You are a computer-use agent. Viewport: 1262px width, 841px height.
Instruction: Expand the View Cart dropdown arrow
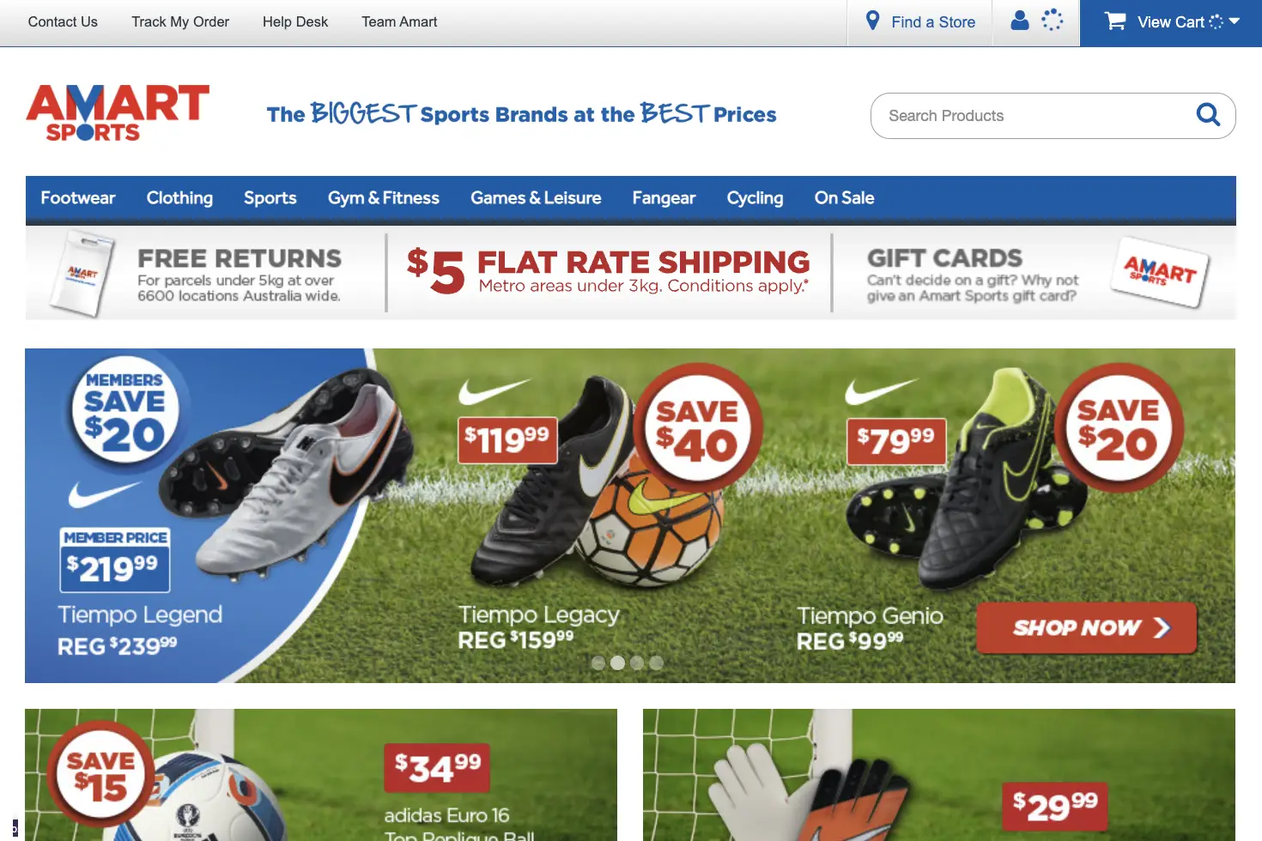[x=1235, y=21]
